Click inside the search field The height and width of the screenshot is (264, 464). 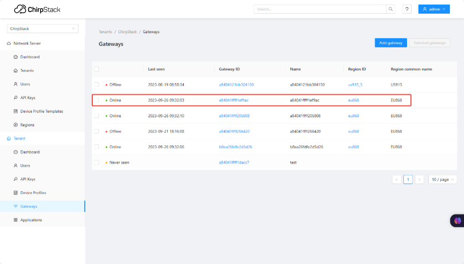coord(319,9)
